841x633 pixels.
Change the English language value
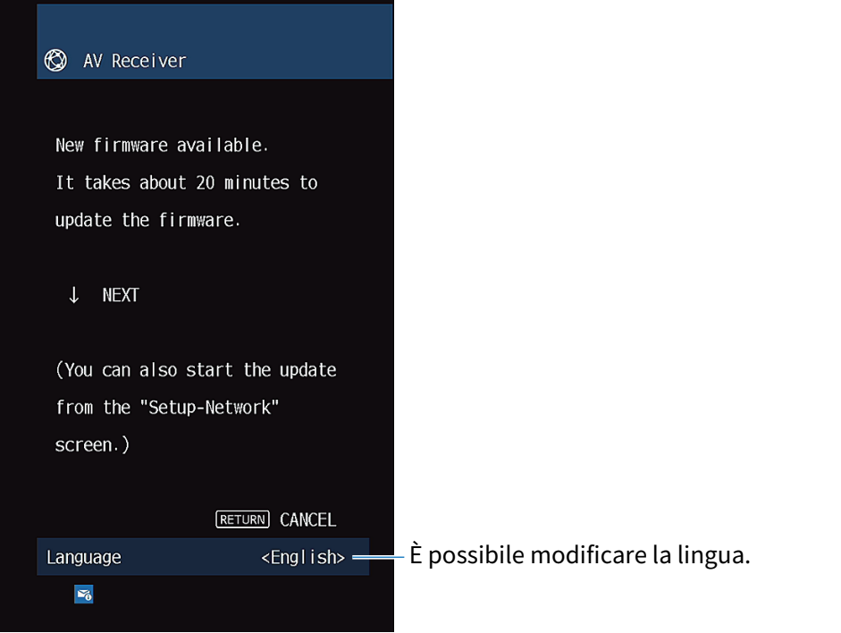tap(303, 557)
